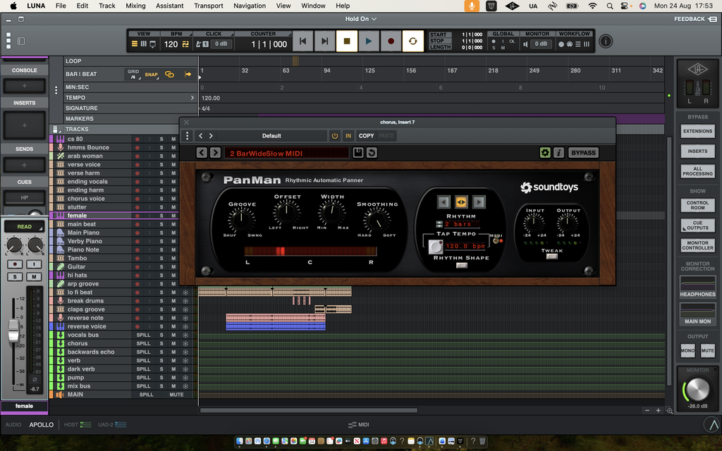Click MUTE on the MAIN track
This screenshot has height=451, width=722.
tap(176, 395)
